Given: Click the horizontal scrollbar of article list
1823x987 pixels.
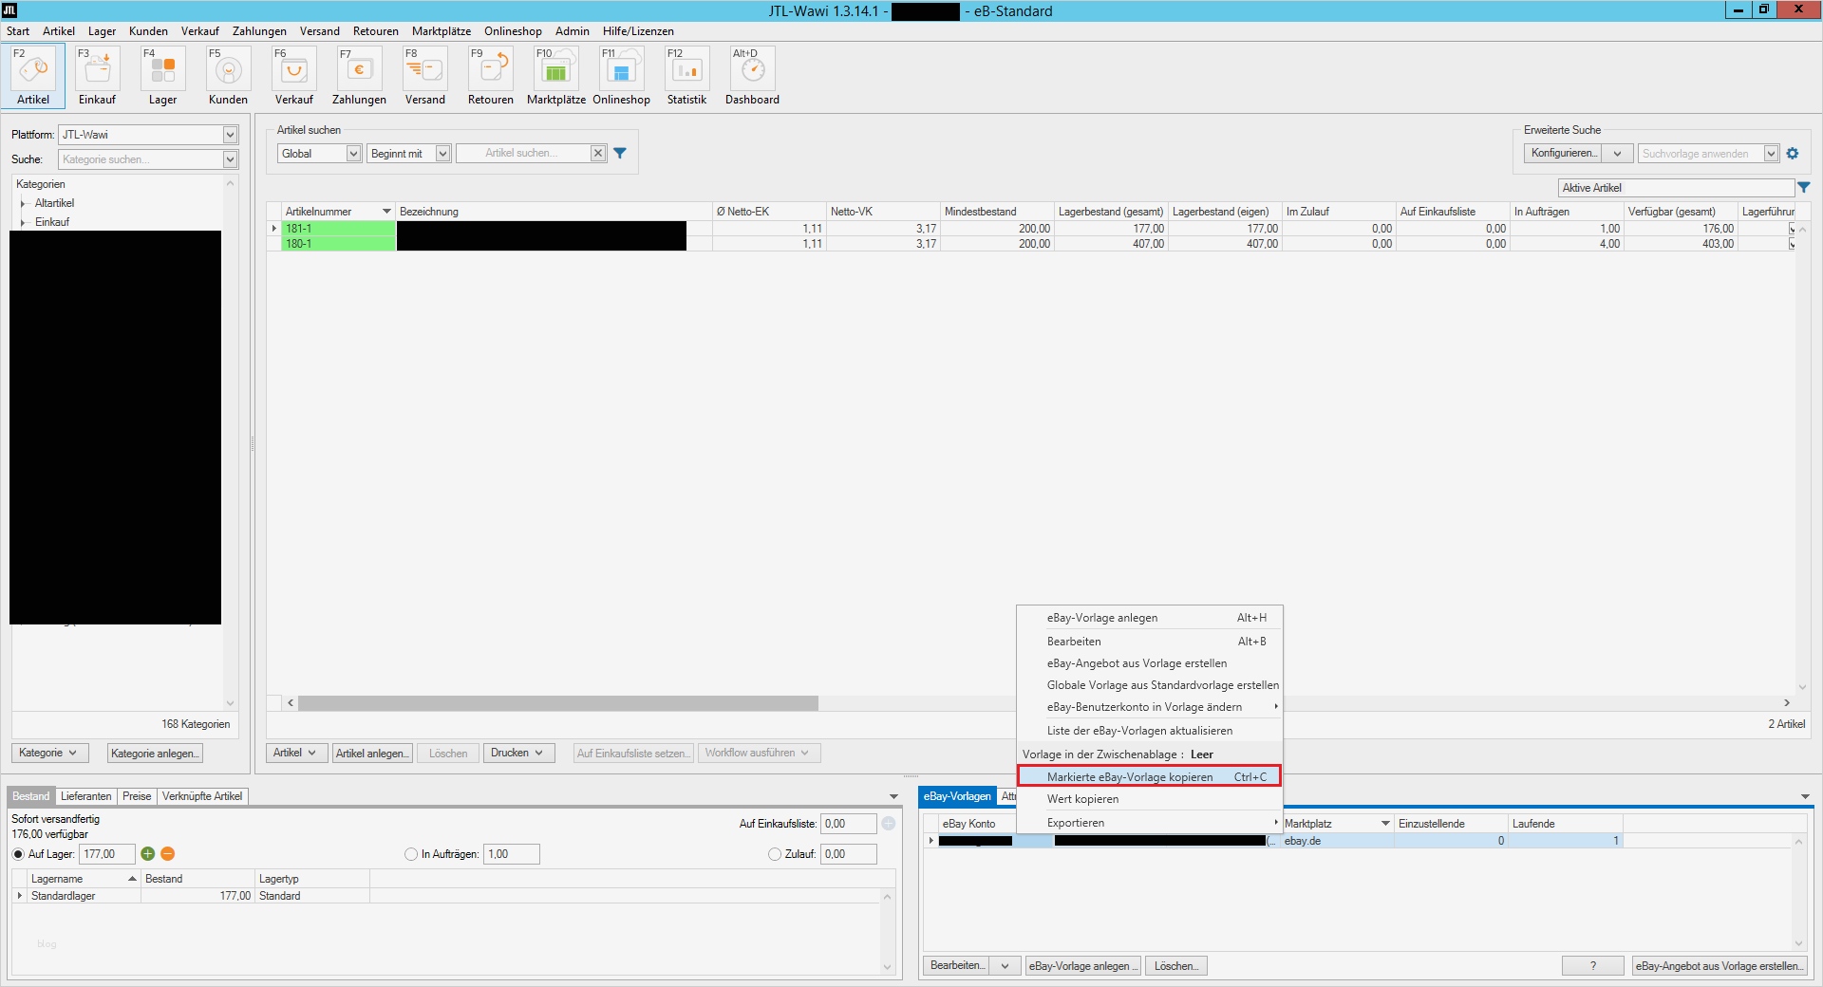Looking at the screenshot, I should [x=557, y=703].
